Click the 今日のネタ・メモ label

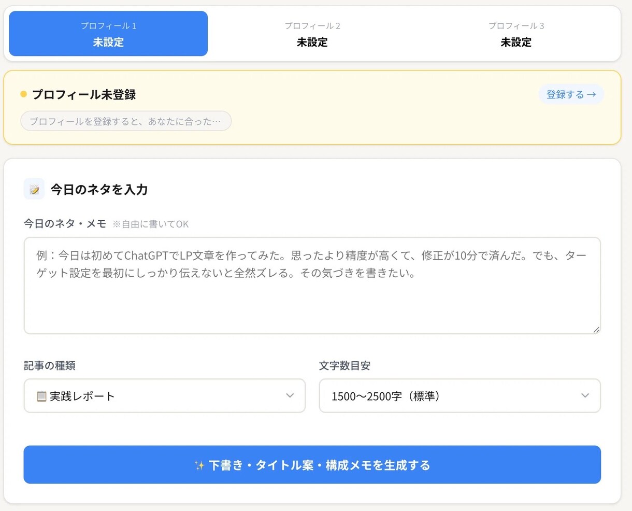(65, 224)
